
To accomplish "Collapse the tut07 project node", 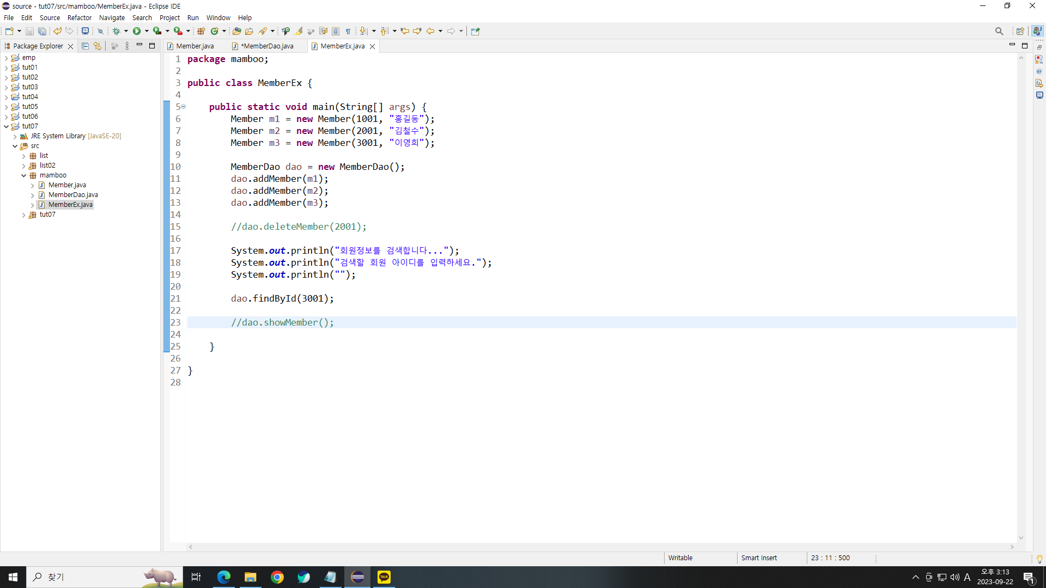I will coord(7,126).
